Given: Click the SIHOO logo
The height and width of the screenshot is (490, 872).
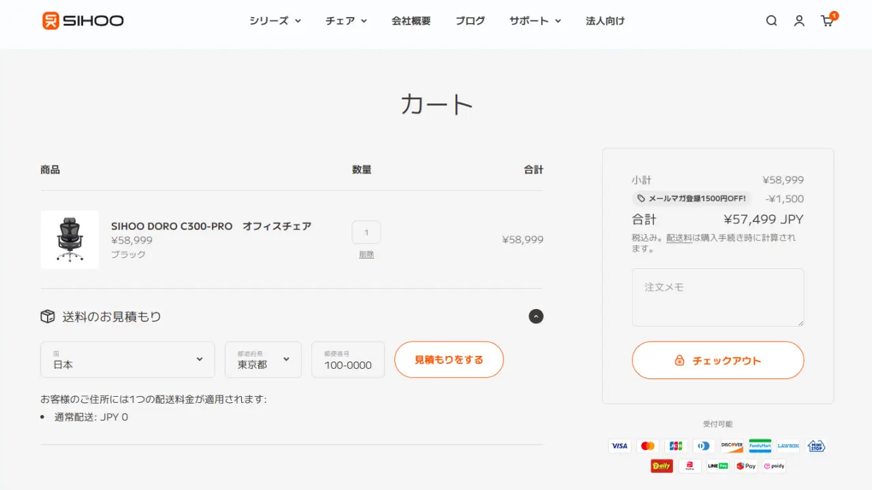Looking at the screenshot, I should click(x=83, y=20).
